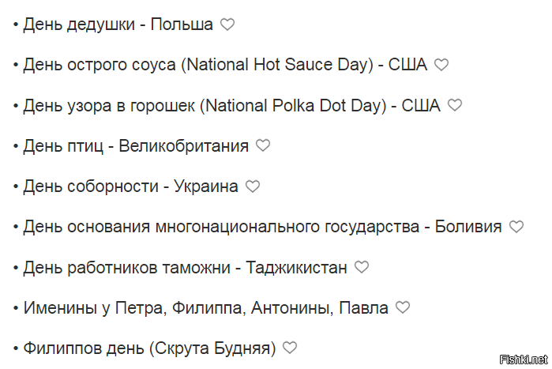Click the Именины у Петра, Филиппа text
This screenshot has width=552, height=369.
pos(133,308)
